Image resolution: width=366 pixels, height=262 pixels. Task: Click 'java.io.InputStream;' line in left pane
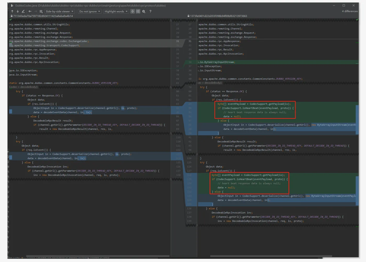coord(23,75)
